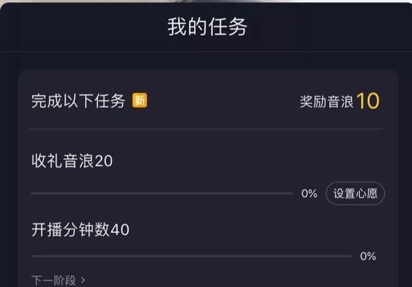The height and width of the screenshot is (287, 412).
Task: Click the chevron beside 下一阶段
Action: click(x=83, y=280)
